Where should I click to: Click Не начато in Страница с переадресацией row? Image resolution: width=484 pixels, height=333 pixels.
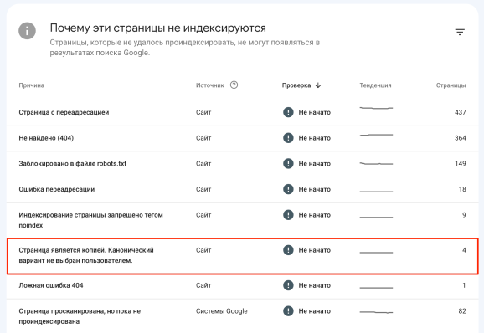[314, 113]
